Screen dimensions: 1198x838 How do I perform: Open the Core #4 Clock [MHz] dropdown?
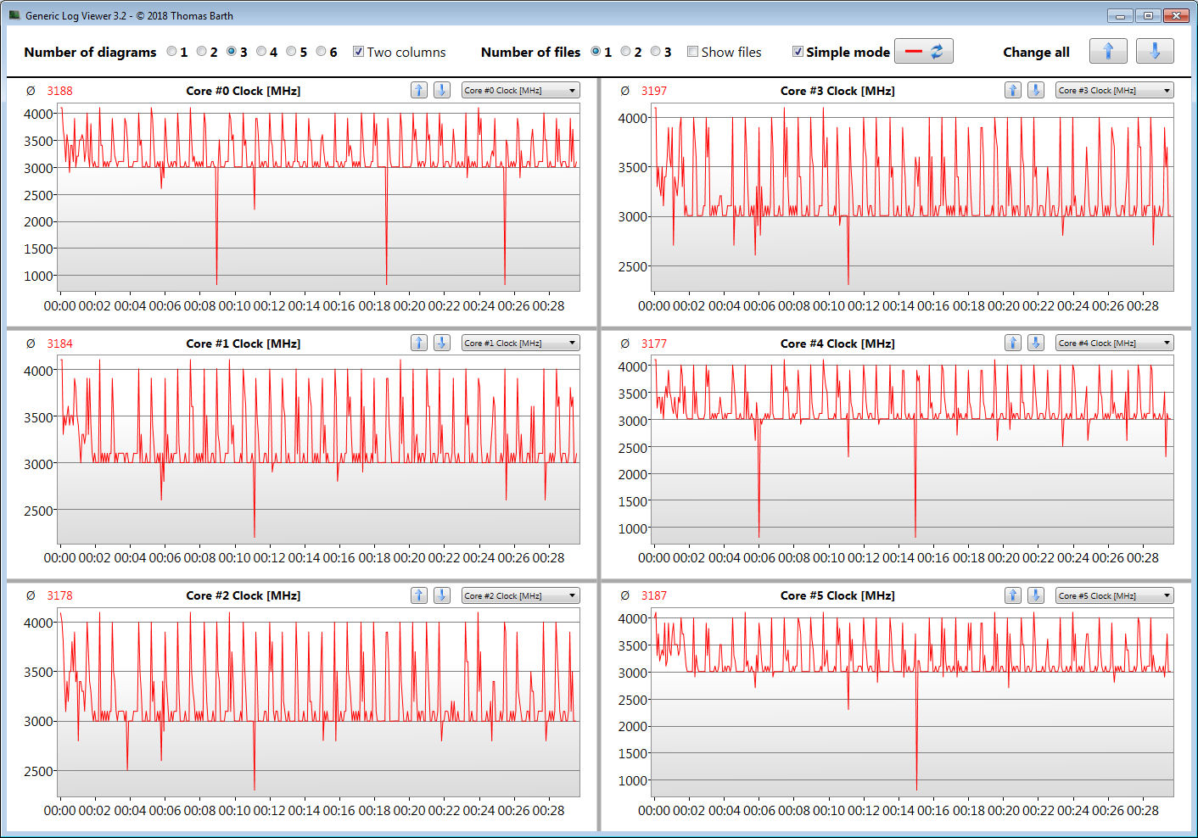1115,343
